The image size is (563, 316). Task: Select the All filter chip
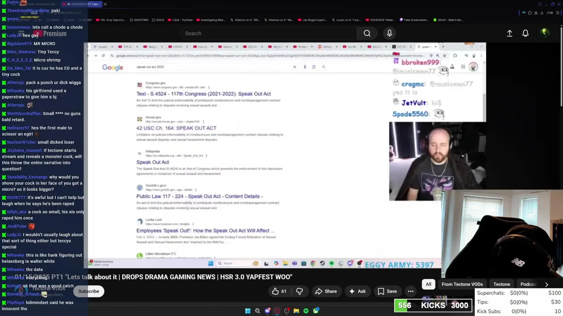pyautogui.click(x=428, y=284)
